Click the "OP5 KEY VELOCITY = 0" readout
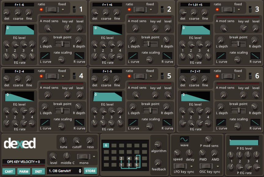 click(24, 162)
